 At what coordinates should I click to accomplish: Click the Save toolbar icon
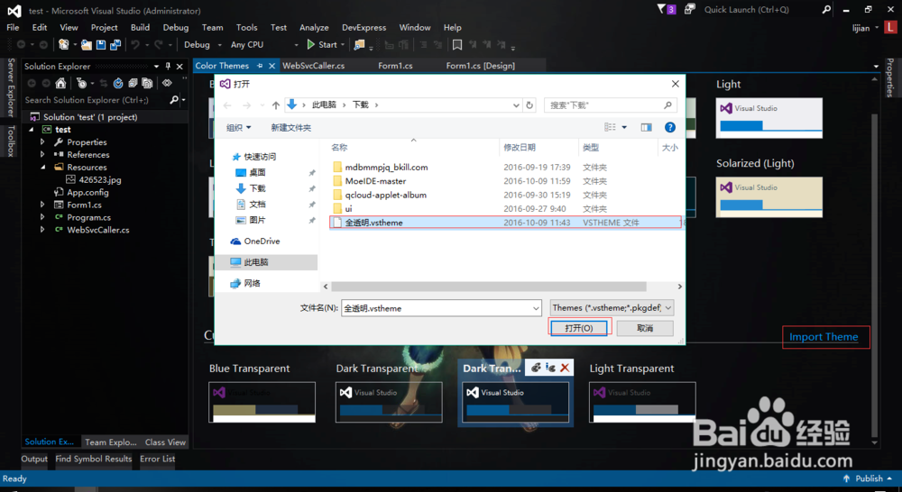101,45
